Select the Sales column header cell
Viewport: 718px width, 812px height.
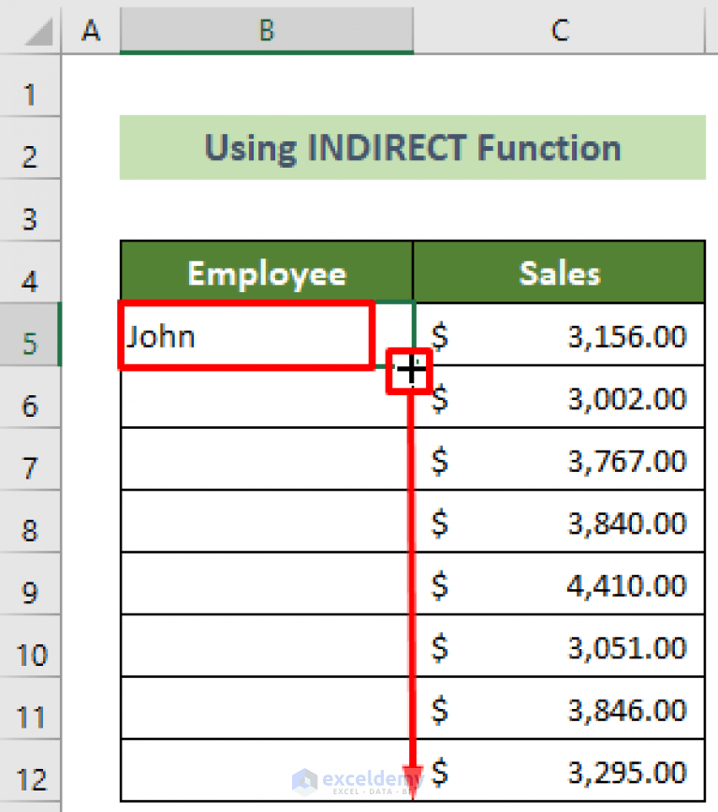559,273
